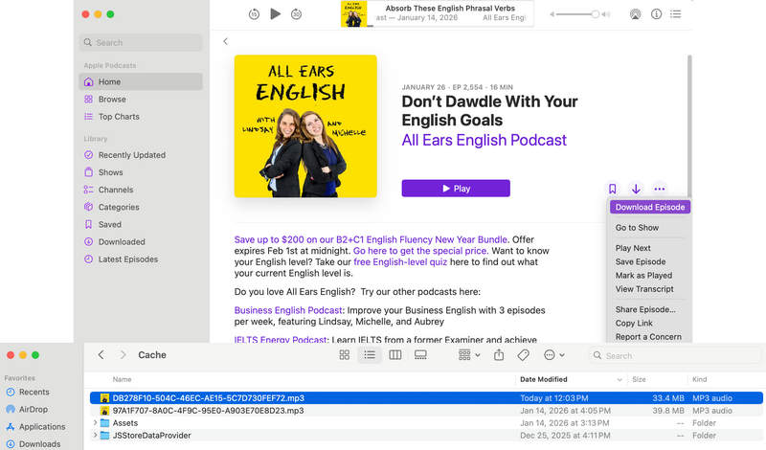This screenshot has width=766, height=450.
Task: Open Browse in the Podcasts sidebar
Action: click(141, 100)
